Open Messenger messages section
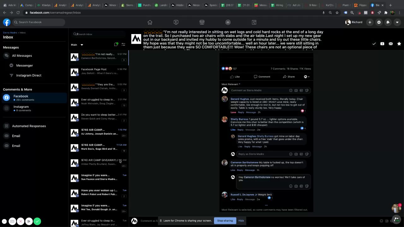 [25, 65]
